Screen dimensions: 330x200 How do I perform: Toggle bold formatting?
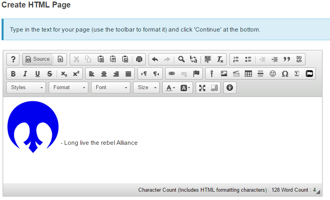click(13, 74)
